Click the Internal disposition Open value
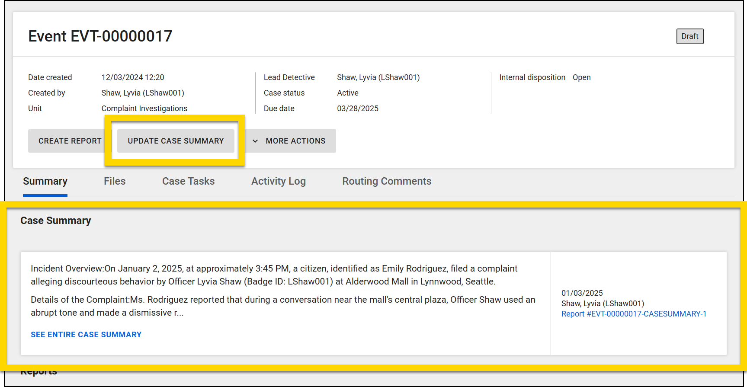The image size is (747, 387). tap(581, 77)
